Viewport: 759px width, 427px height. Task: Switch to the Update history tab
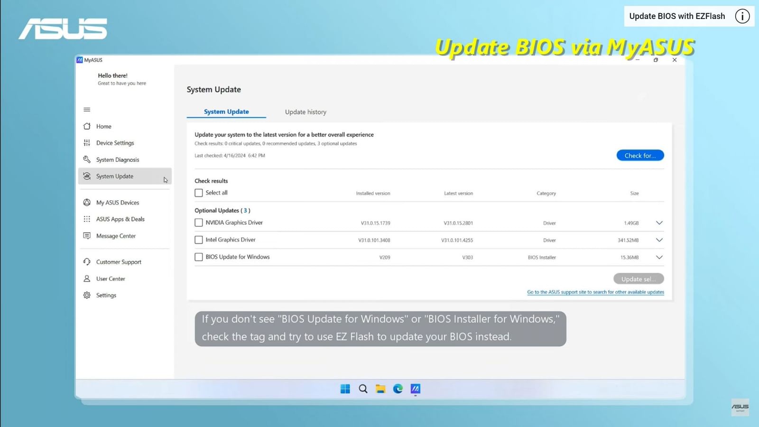(x=305, y=112)
